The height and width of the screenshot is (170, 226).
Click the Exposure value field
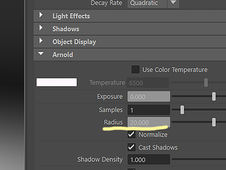point(149,96)
